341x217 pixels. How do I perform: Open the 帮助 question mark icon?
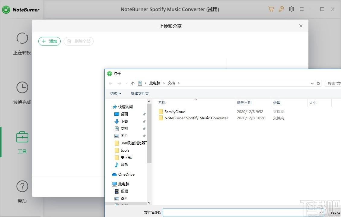click(22, 187)
